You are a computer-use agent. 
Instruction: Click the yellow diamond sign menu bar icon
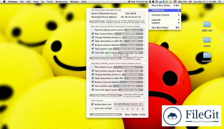point(167,2)
